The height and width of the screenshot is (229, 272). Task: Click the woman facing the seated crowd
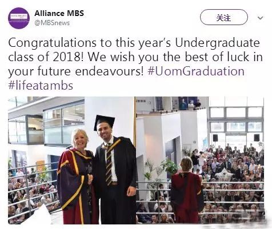point(186,190)
